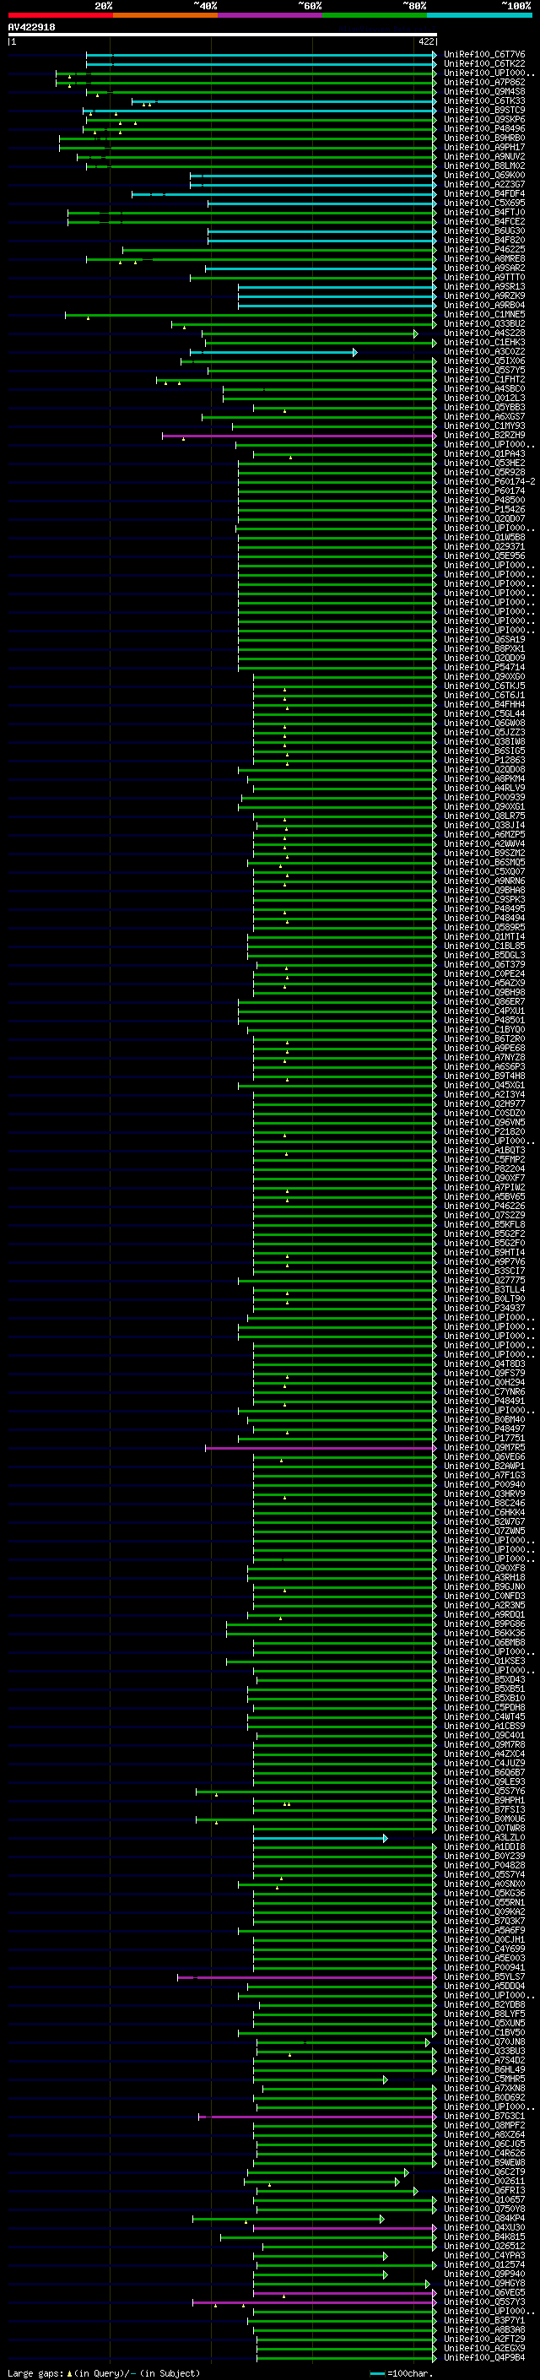This screenshot has width=540, height=2380.
Task: Select hit label UniRef100_Q6VEG5
Action: (484, 2292)
